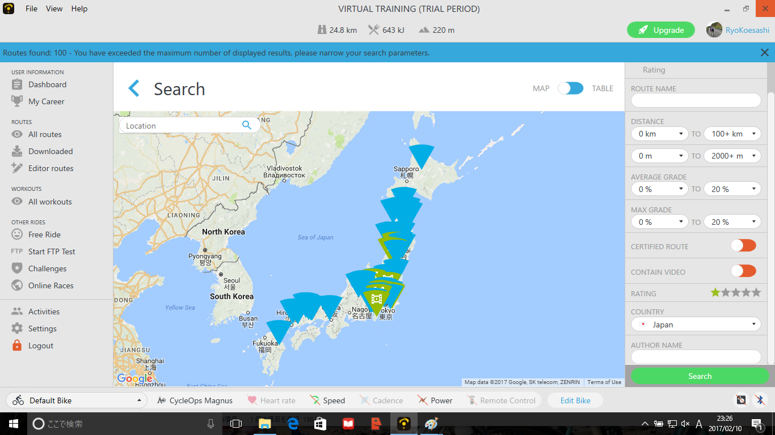Image resolution: width=775 pixels, height=435 pixels.
Task: Open the Default Bike selector
Action: pos(76,400)
